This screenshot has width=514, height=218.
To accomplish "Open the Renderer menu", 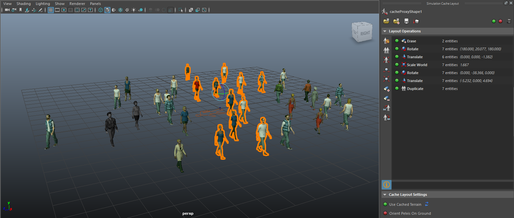I will click(x=77, y=4).
